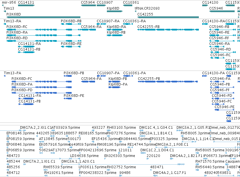Click the Pi3K68D-PD protein label
The image size is (240, 177).
point(22,90)
